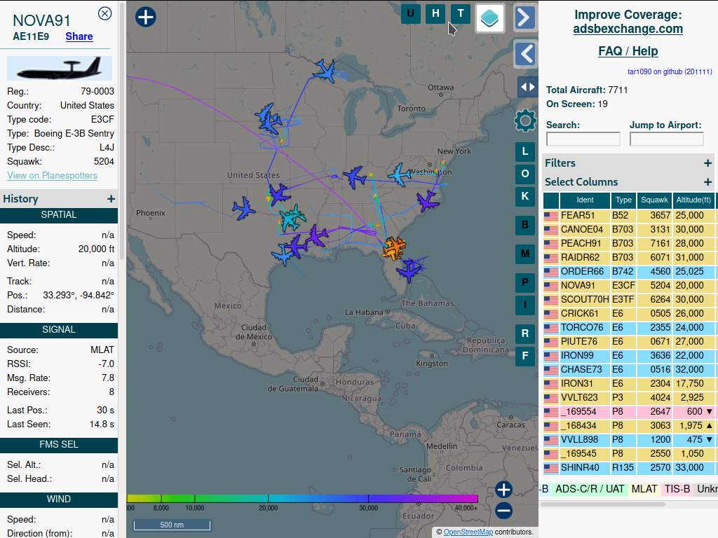Viewport: 718px width, 538px height.
Task: Select the aircraft over Florida
Action: pos(409,270)
